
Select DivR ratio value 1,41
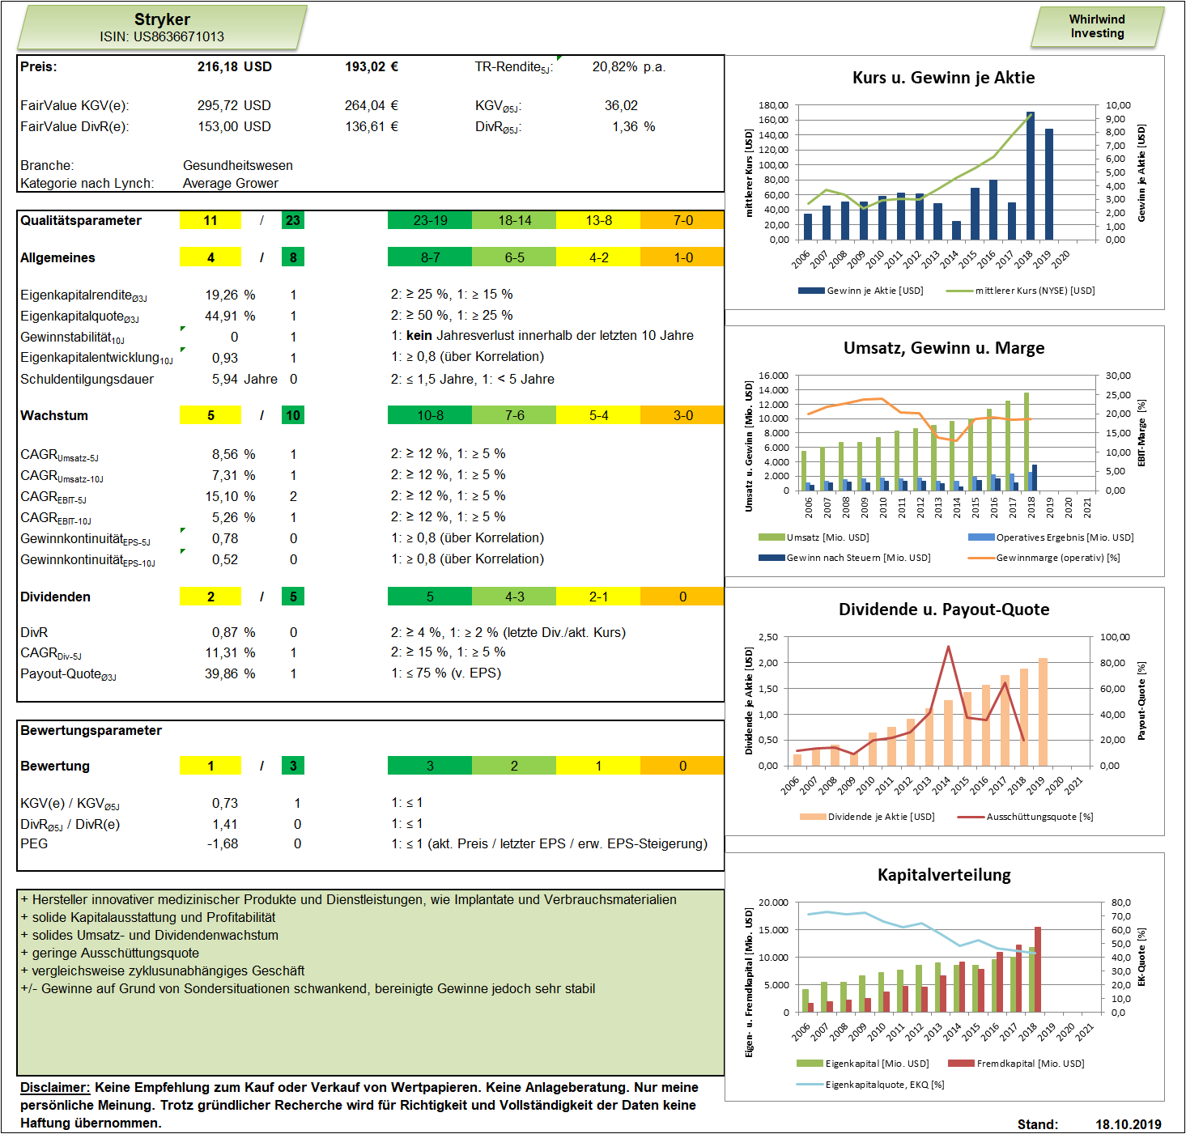coord(225,824)
